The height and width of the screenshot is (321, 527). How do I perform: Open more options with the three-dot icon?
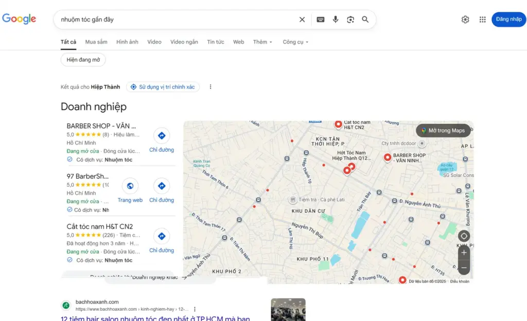click(210, 86)
